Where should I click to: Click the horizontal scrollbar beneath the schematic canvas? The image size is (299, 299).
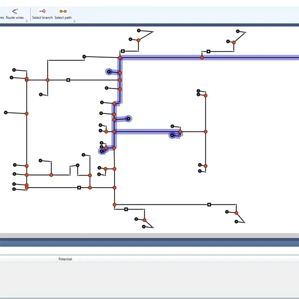(149, 235)
